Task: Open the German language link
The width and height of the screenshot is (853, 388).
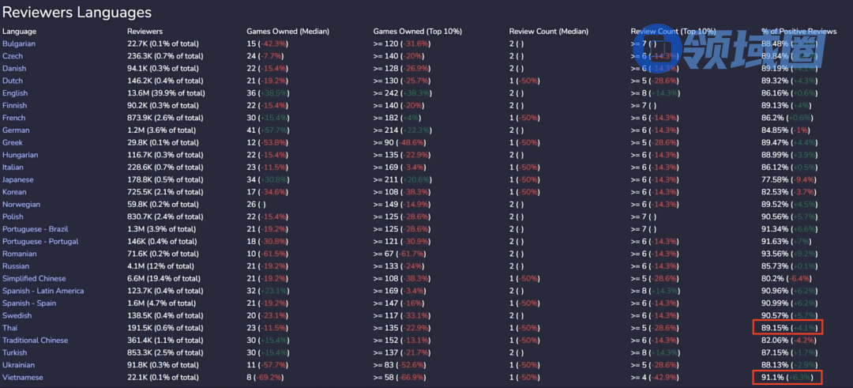Action: pyautogui.click(x=16, y=130)
